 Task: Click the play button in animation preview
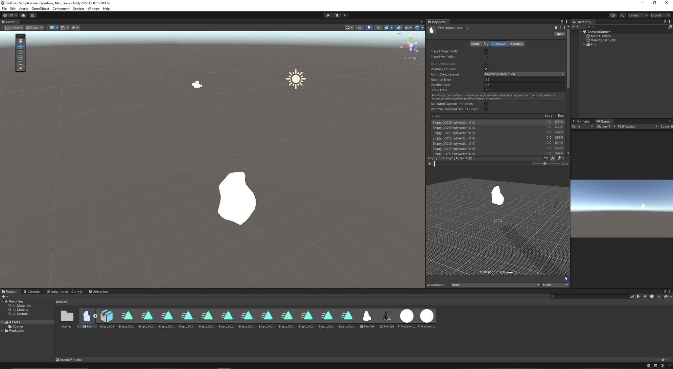click(429, 164)
